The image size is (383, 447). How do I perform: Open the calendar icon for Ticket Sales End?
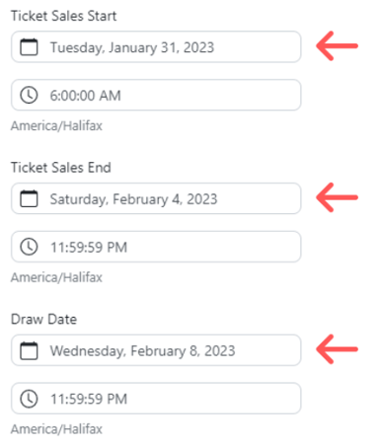pos(29,198)
